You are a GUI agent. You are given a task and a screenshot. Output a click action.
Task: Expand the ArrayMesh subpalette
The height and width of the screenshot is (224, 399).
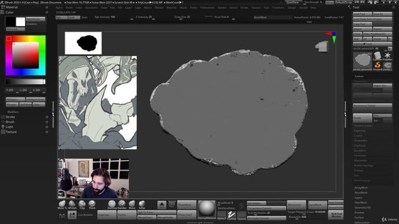pos(361,188)
